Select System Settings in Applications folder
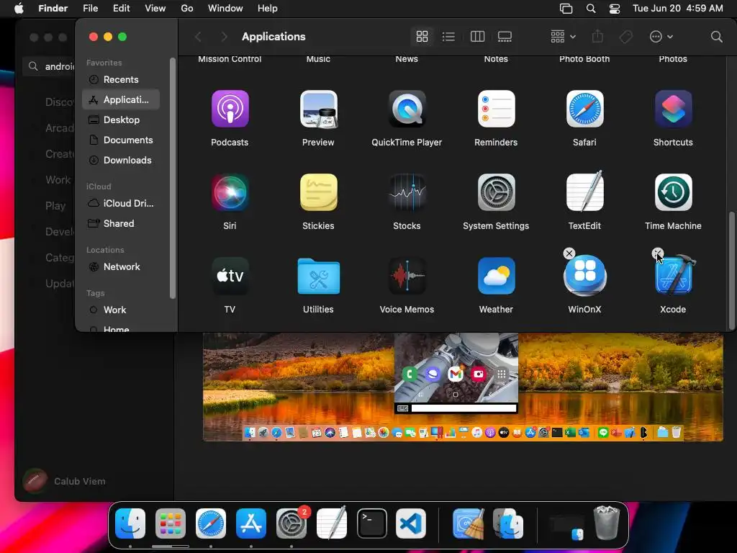This screenshot has width=737, height=553. [496, 192]
